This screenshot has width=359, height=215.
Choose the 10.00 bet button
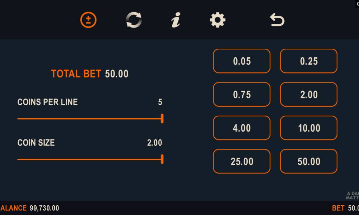(x=309, y=128)
